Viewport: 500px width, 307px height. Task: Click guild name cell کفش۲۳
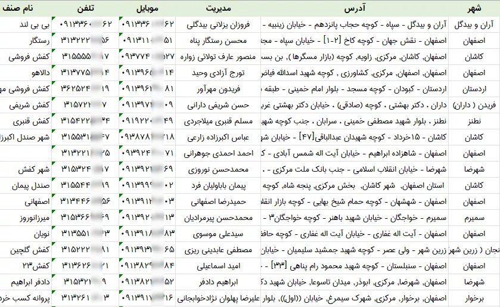[26, 266]
